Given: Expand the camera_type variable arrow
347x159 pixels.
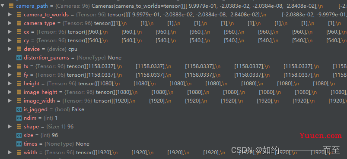Looking at the screenshot, I should [10, 23].
